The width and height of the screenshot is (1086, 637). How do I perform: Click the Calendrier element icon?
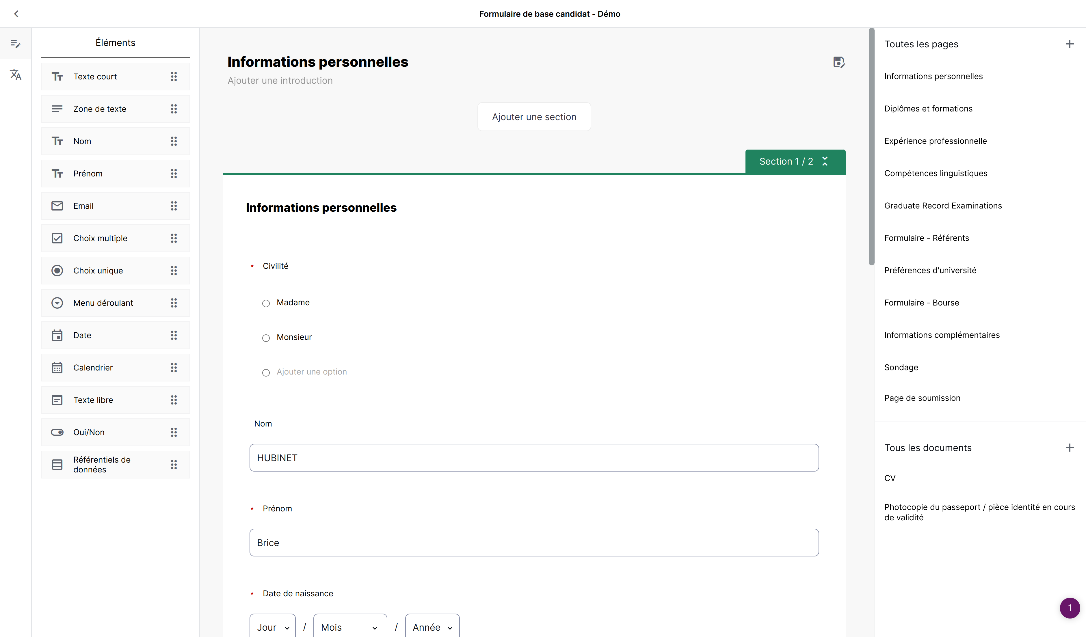[x=57, y=368]
